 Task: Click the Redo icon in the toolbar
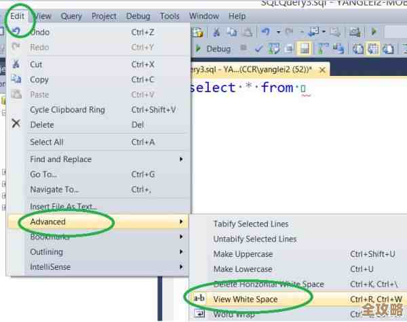tap(289, 32)
